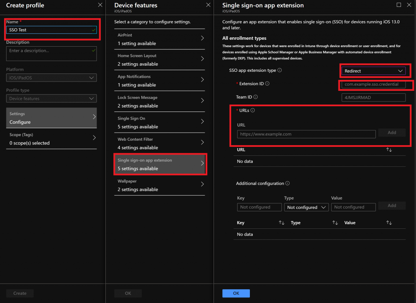Open the Platform iOS/iPadOS dropdown
The width and height of the screenshot is (416, 303).
coord(51,78)
